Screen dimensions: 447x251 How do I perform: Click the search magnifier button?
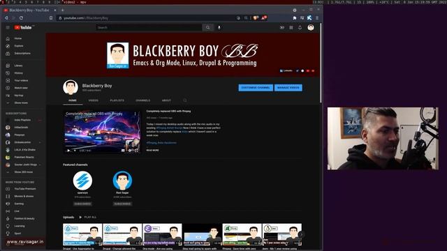(208, 28)
